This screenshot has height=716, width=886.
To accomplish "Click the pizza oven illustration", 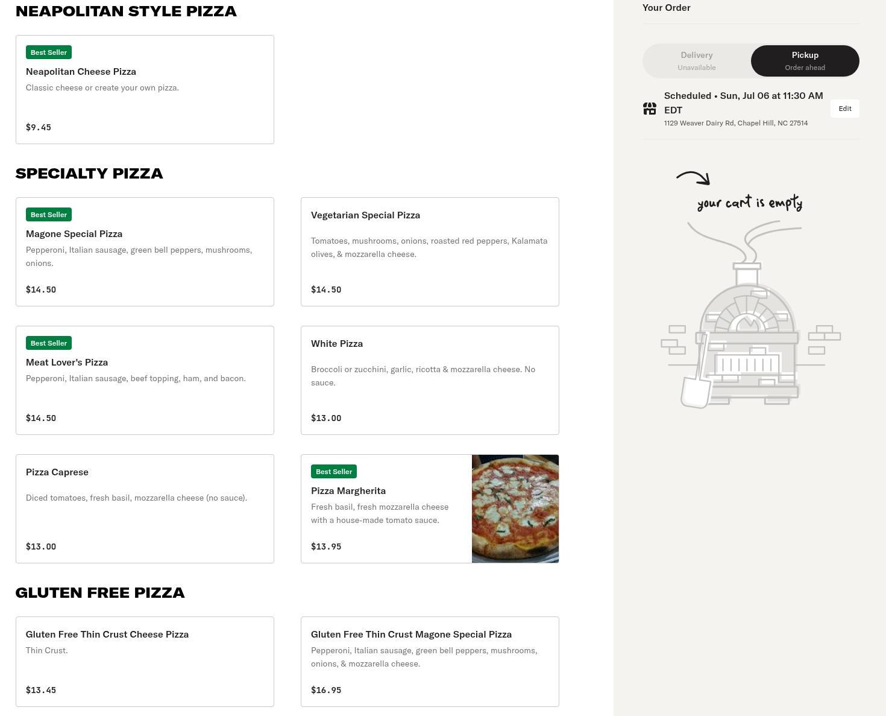I will (747, 338).
